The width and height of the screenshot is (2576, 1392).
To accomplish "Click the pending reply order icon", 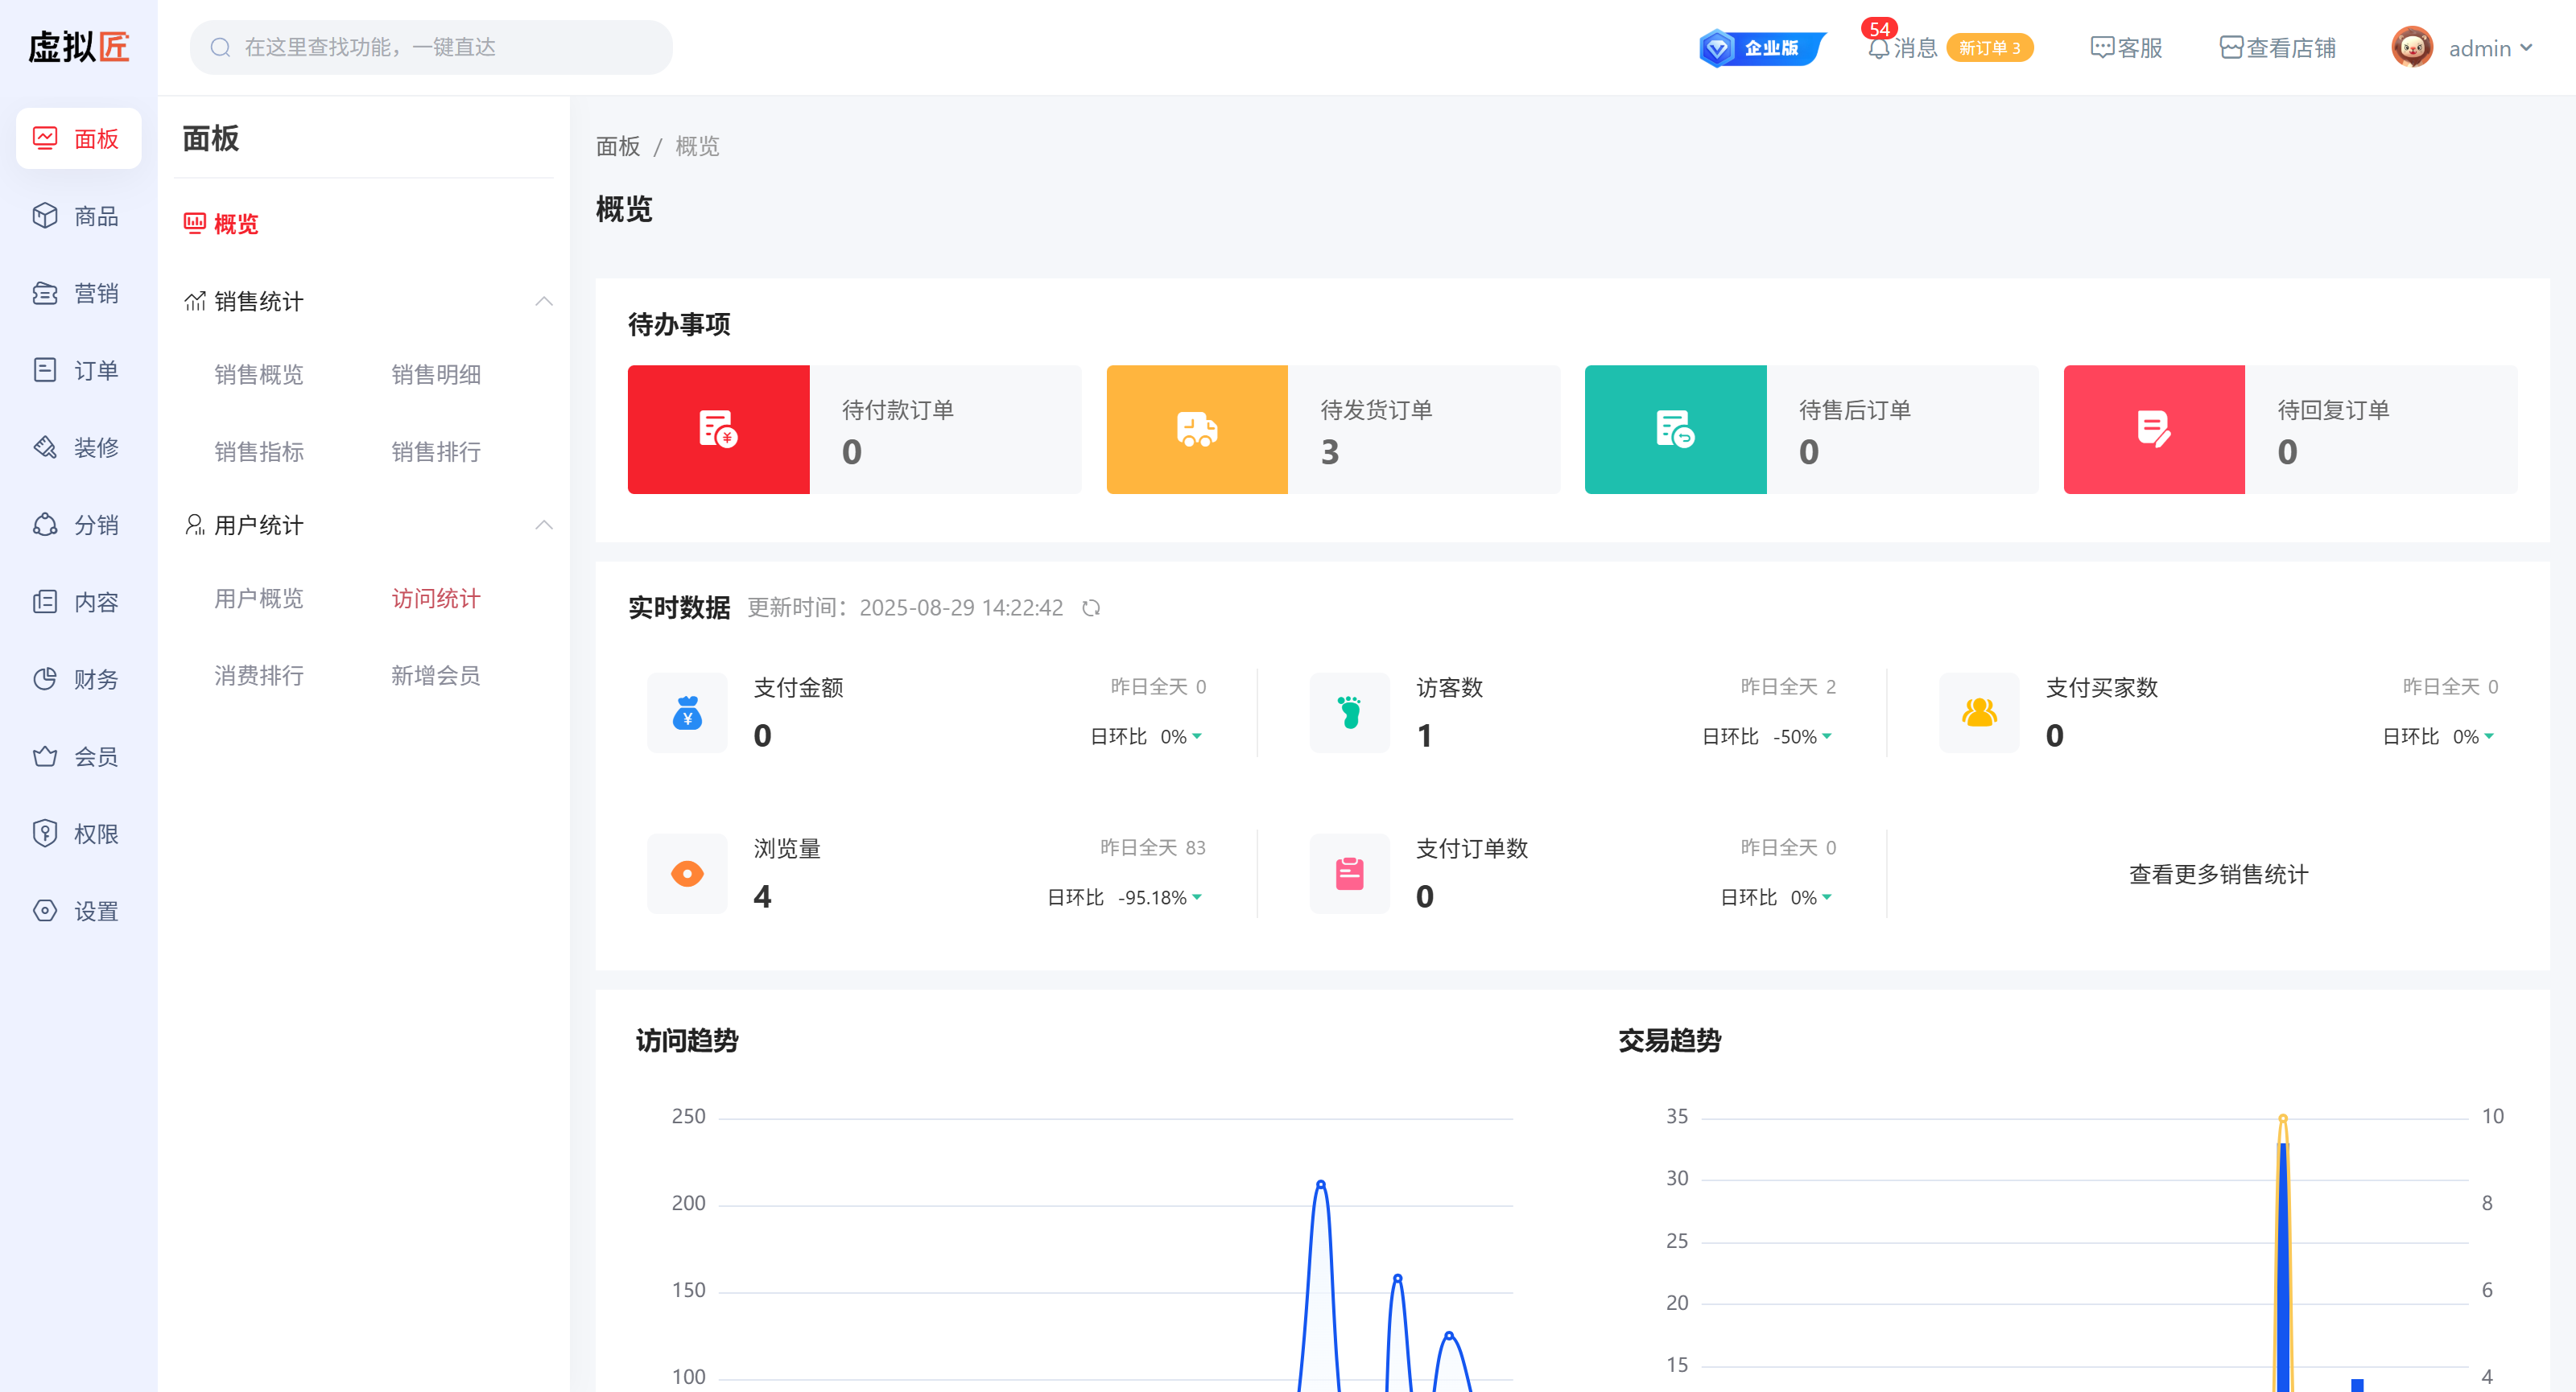I will 2153,429.
